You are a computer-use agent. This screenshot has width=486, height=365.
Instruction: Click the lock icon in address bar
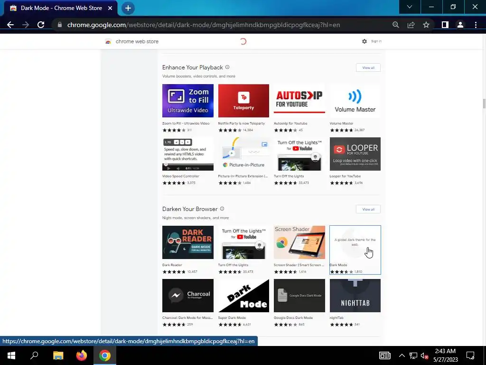click(60, 25)
